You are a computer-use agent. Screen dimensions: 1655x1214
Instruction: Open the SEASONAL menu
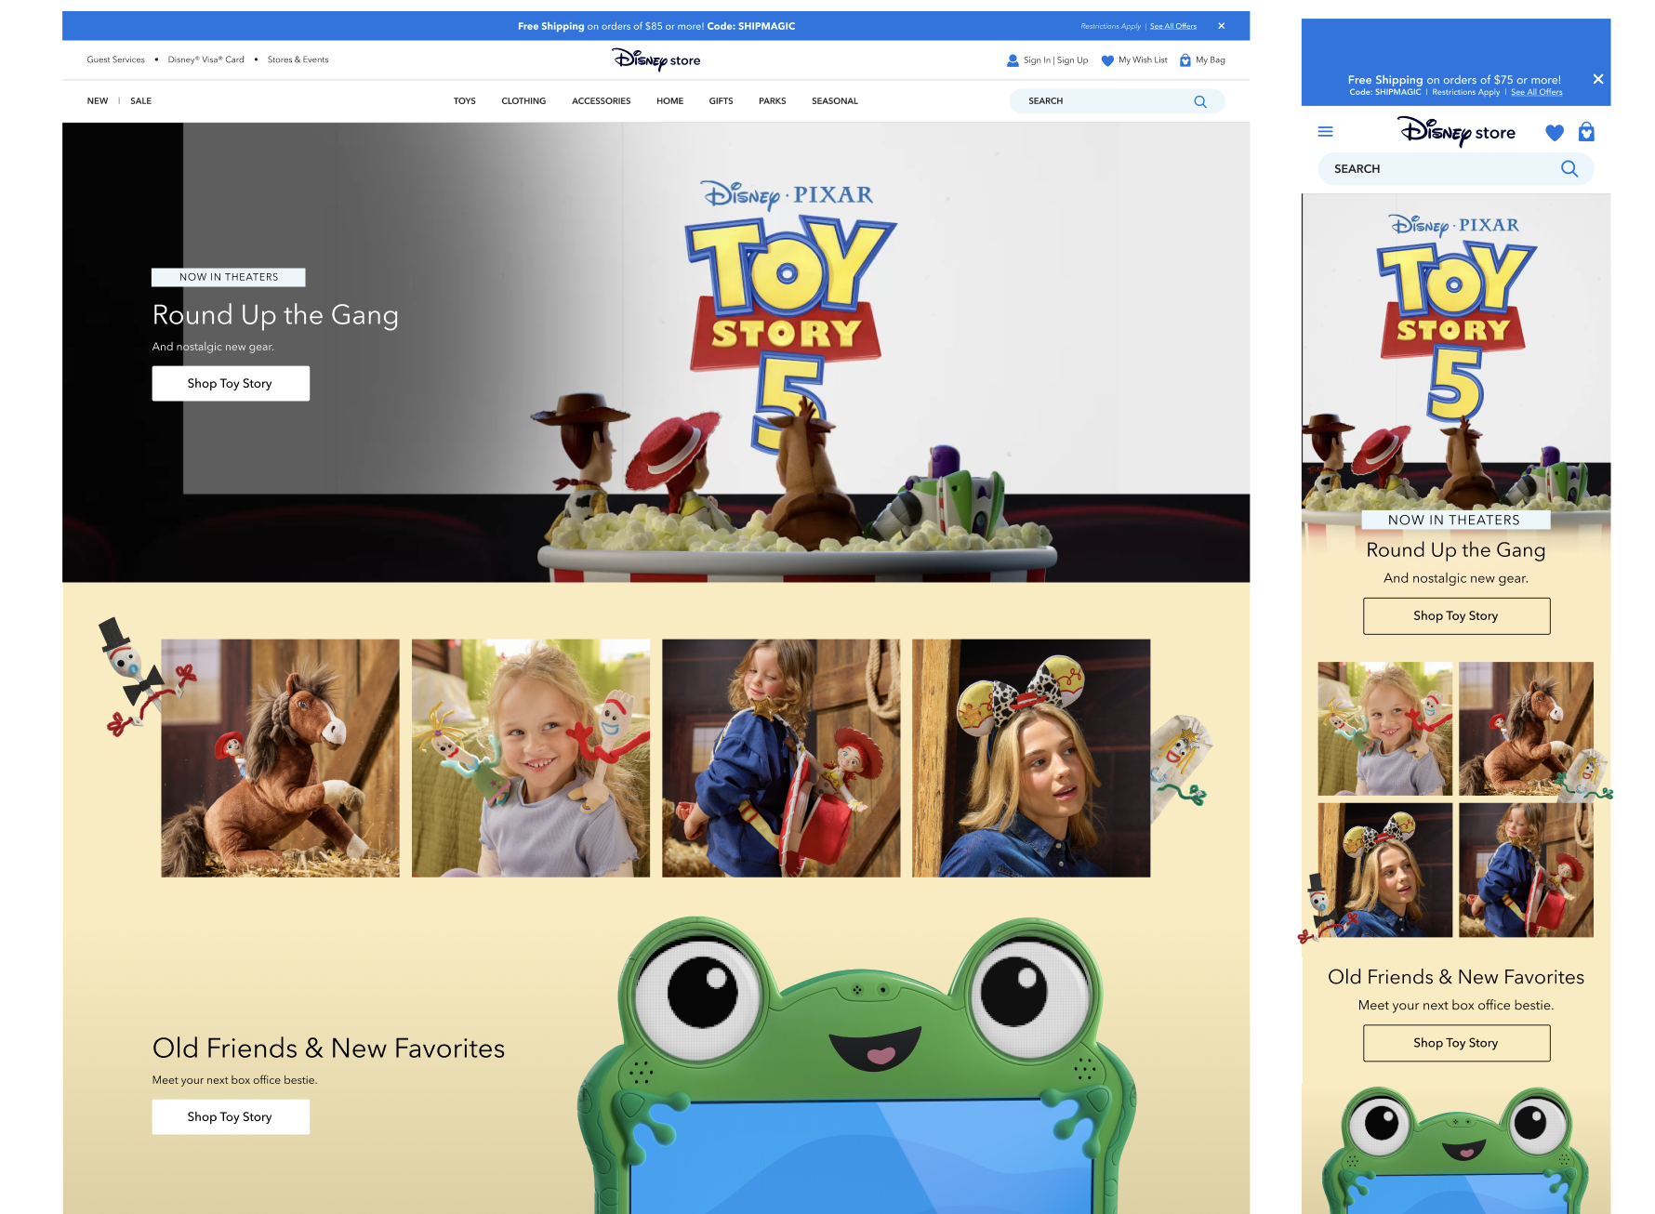click(x=835, y=101)
